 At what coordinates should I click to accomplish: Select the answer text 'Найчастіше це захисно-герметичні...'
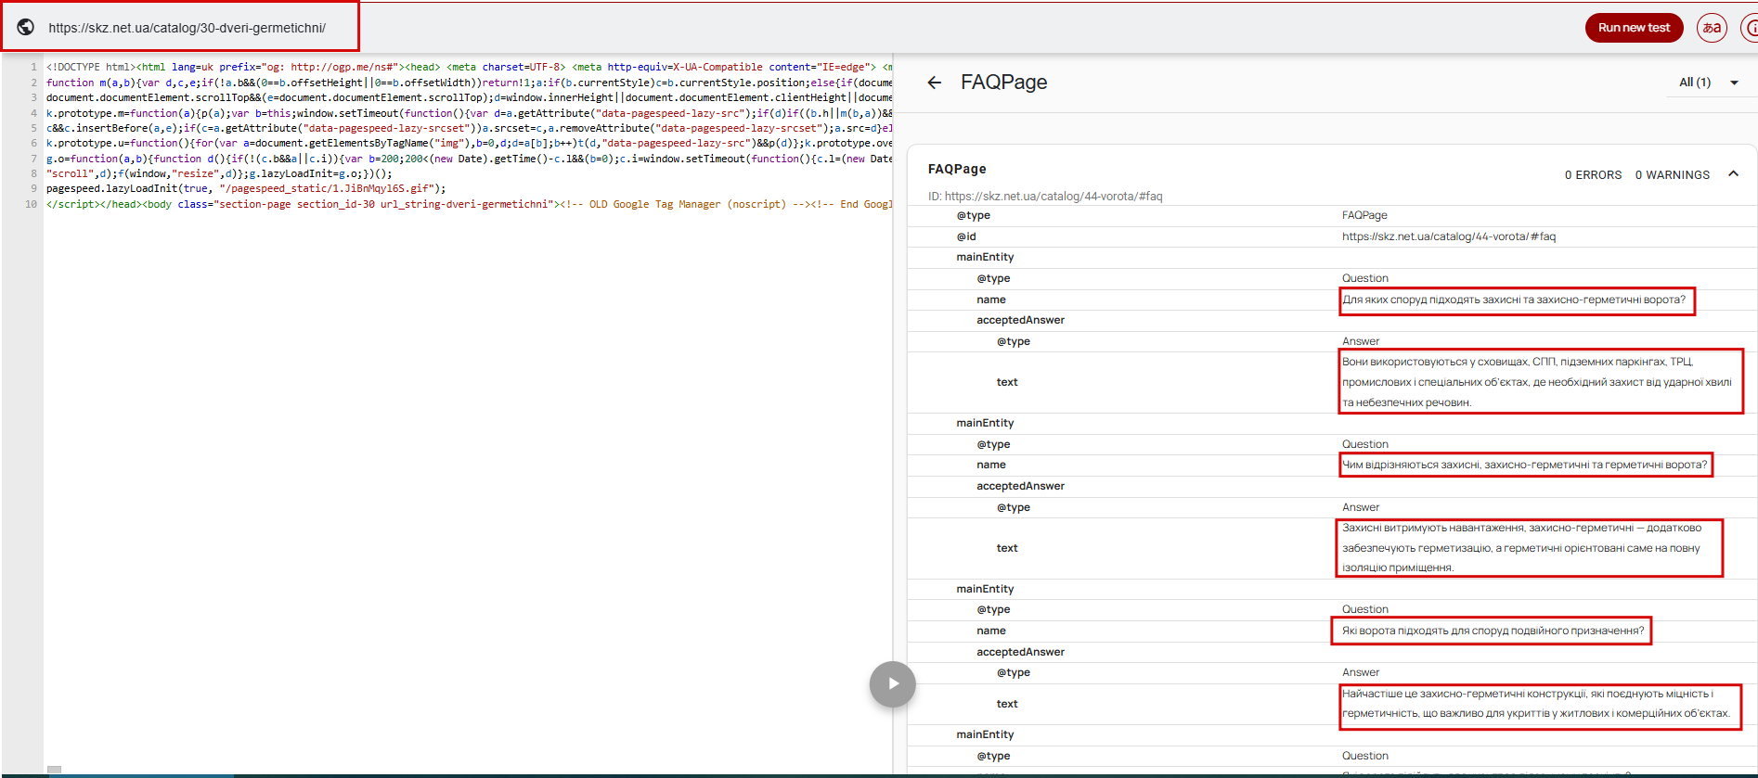tap(1536, 704)
